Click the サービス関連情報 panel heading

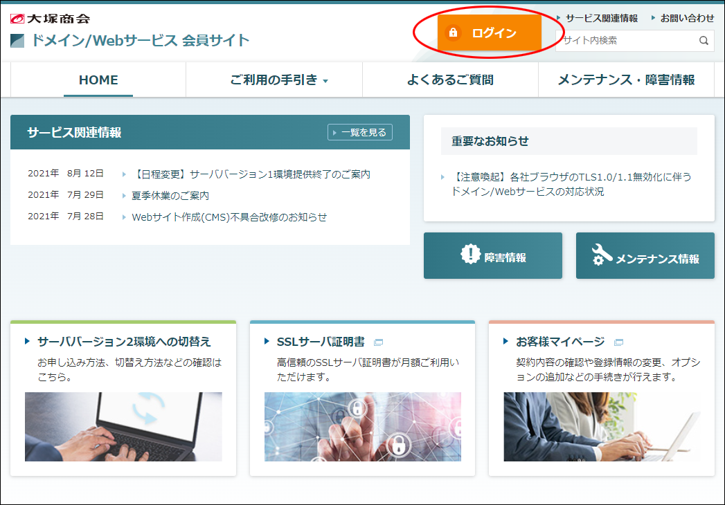pyautogui.click(x=75, y=133)
